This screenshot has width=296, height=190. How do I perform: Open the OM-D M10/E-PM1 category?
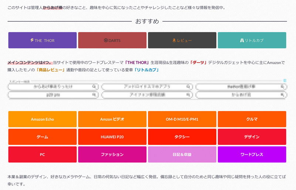click(182, 119)
